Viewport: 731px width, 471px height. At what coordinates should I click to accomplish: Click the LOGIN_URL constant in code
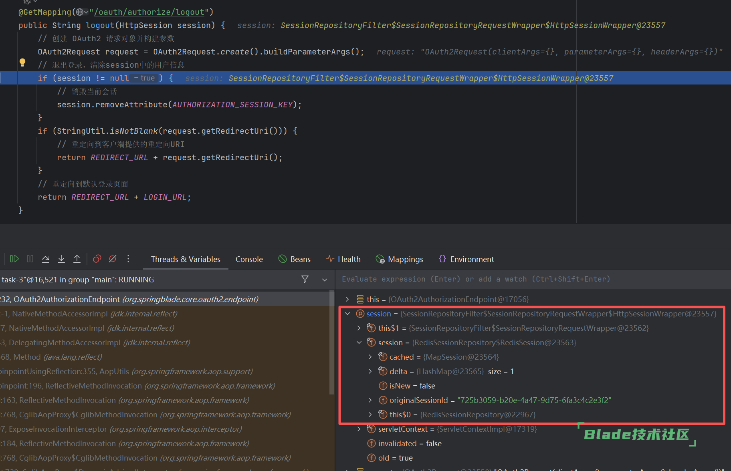(x=165, y=197)
